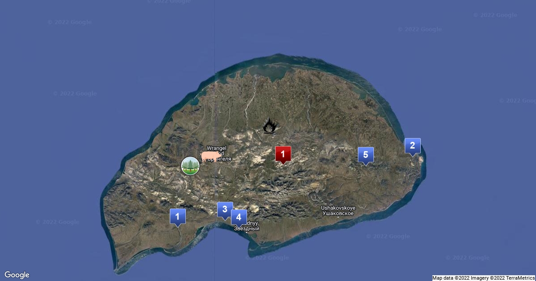The width and height of the screenshot is (536, 281).
Task: Click the Ushakovskoye place label
Action: [338, 208]
